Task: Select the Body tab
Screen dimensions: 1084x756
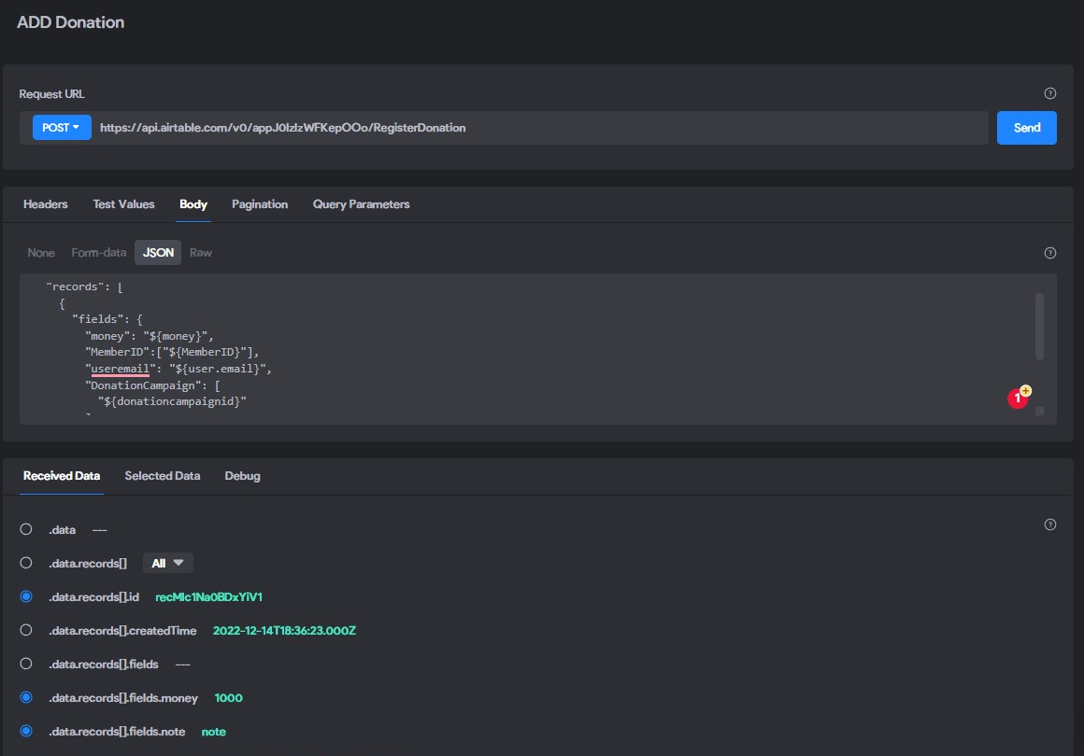Action: tap(193, 204)
